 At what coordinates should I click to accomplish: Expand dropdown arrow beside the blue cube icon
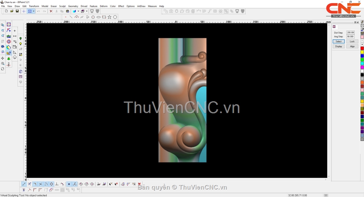[x=78, y=11]
